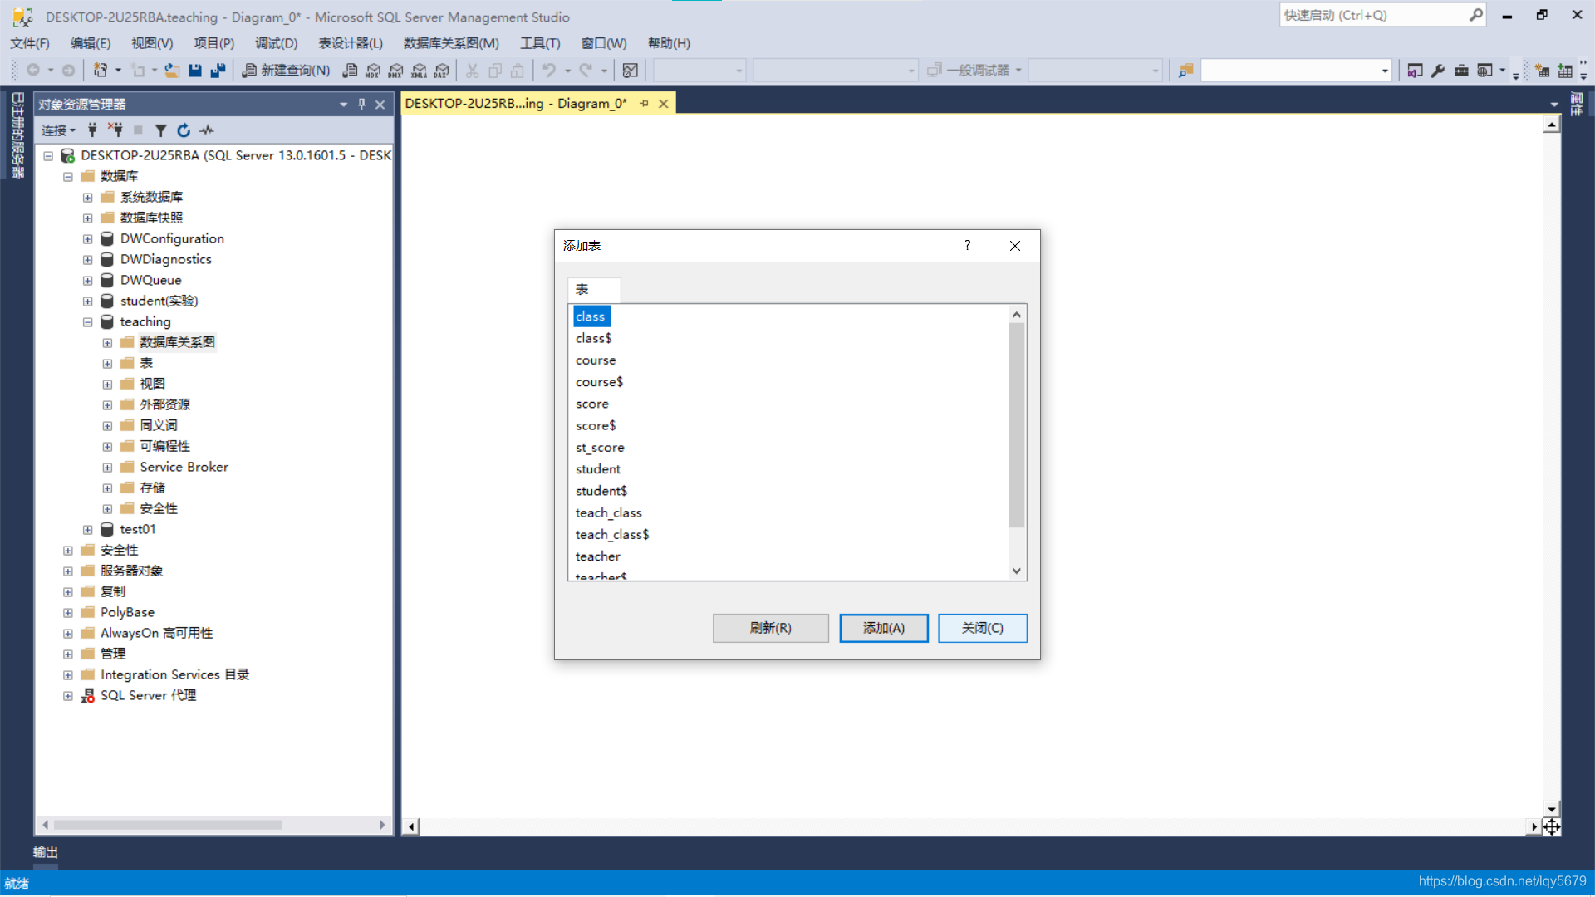Open the 数据库关系图(M) menu
Screen dimensions: 1595x897
tap(451, 43)
